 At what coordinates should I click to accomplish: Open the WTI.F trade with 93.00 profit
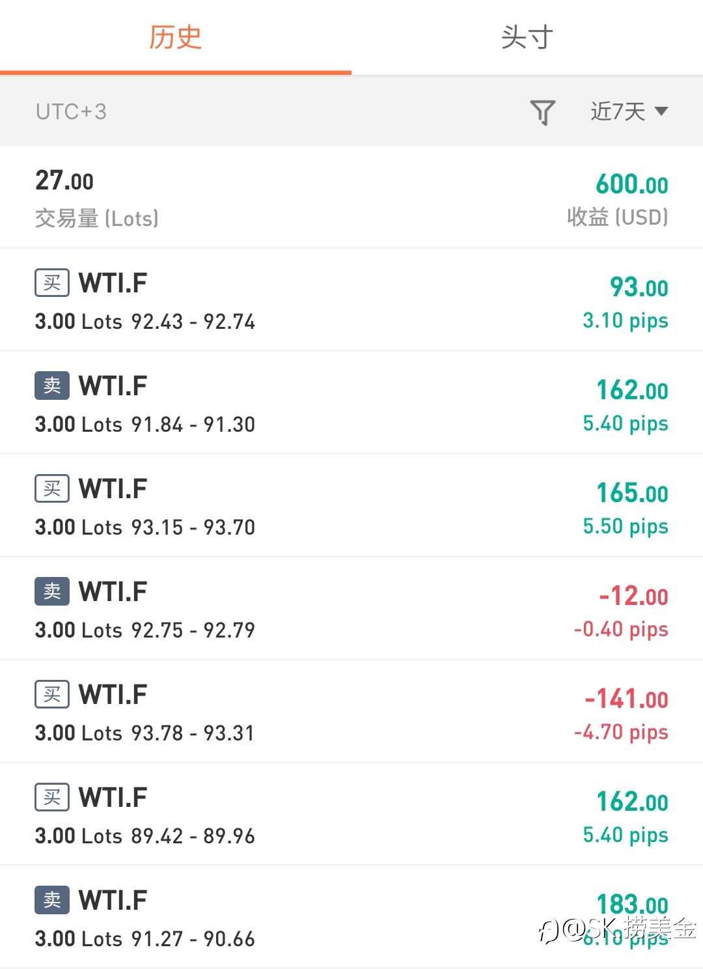[351, 300]
